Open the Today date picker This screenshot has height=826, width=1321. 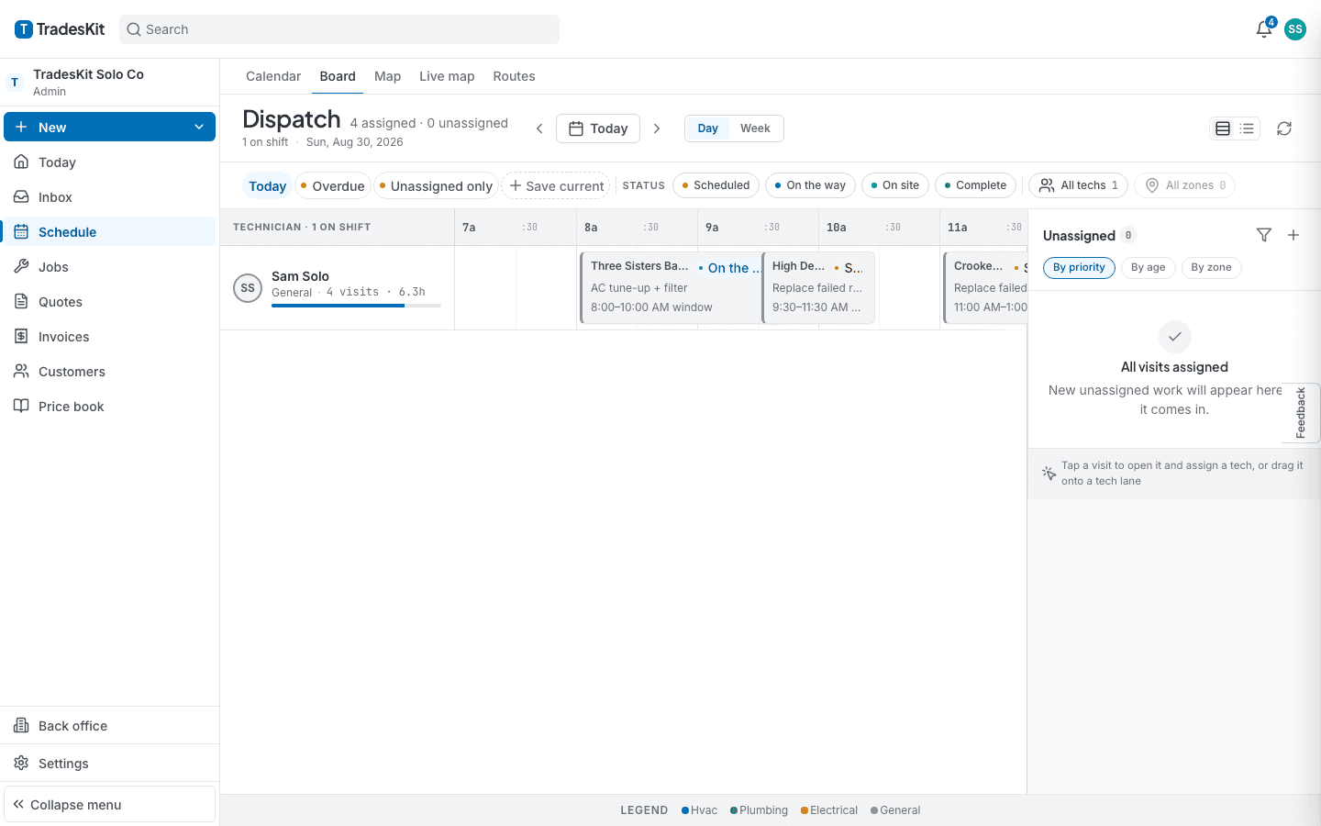pyautogui.click(x=598, y=128)
